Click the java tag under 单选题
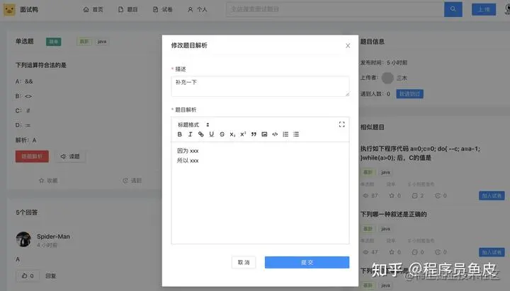Image resolution: width=510 pixels, height=291 pixels. (x=102, y=42)
